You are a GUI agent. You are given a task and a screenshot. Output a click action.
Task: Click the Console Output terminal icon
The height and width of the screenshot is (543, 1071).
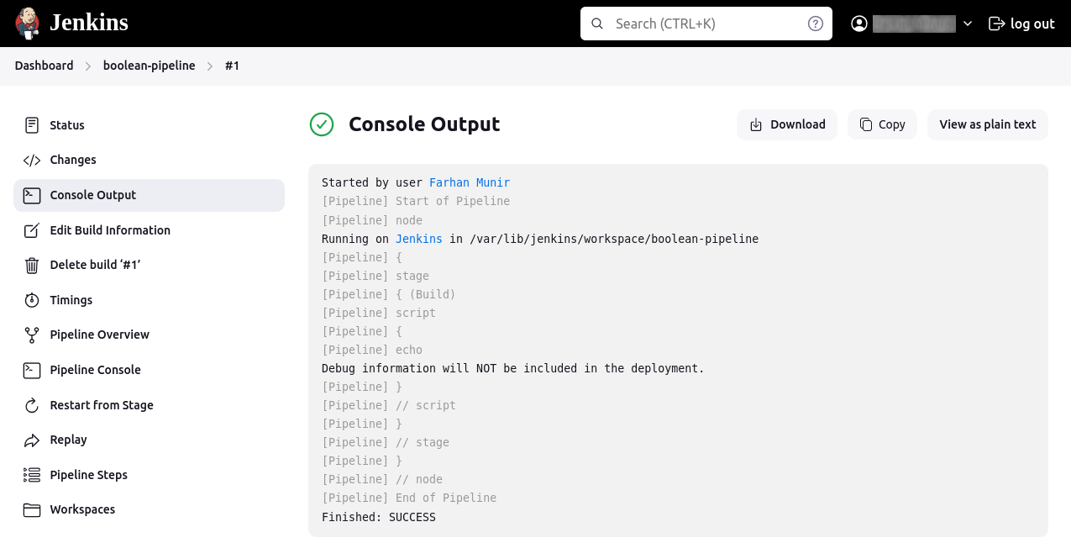[32, 195]
